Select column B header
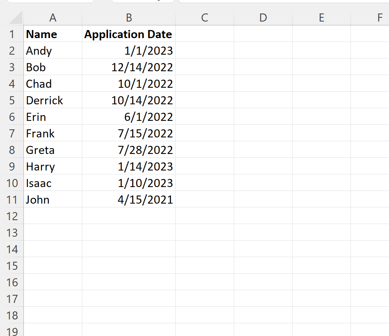The width and height of the screenshot is (389, 336). (x=129, y=18)
